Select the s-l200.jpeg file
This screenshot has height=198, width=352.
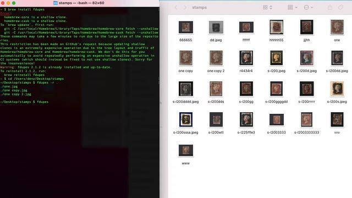276,58
